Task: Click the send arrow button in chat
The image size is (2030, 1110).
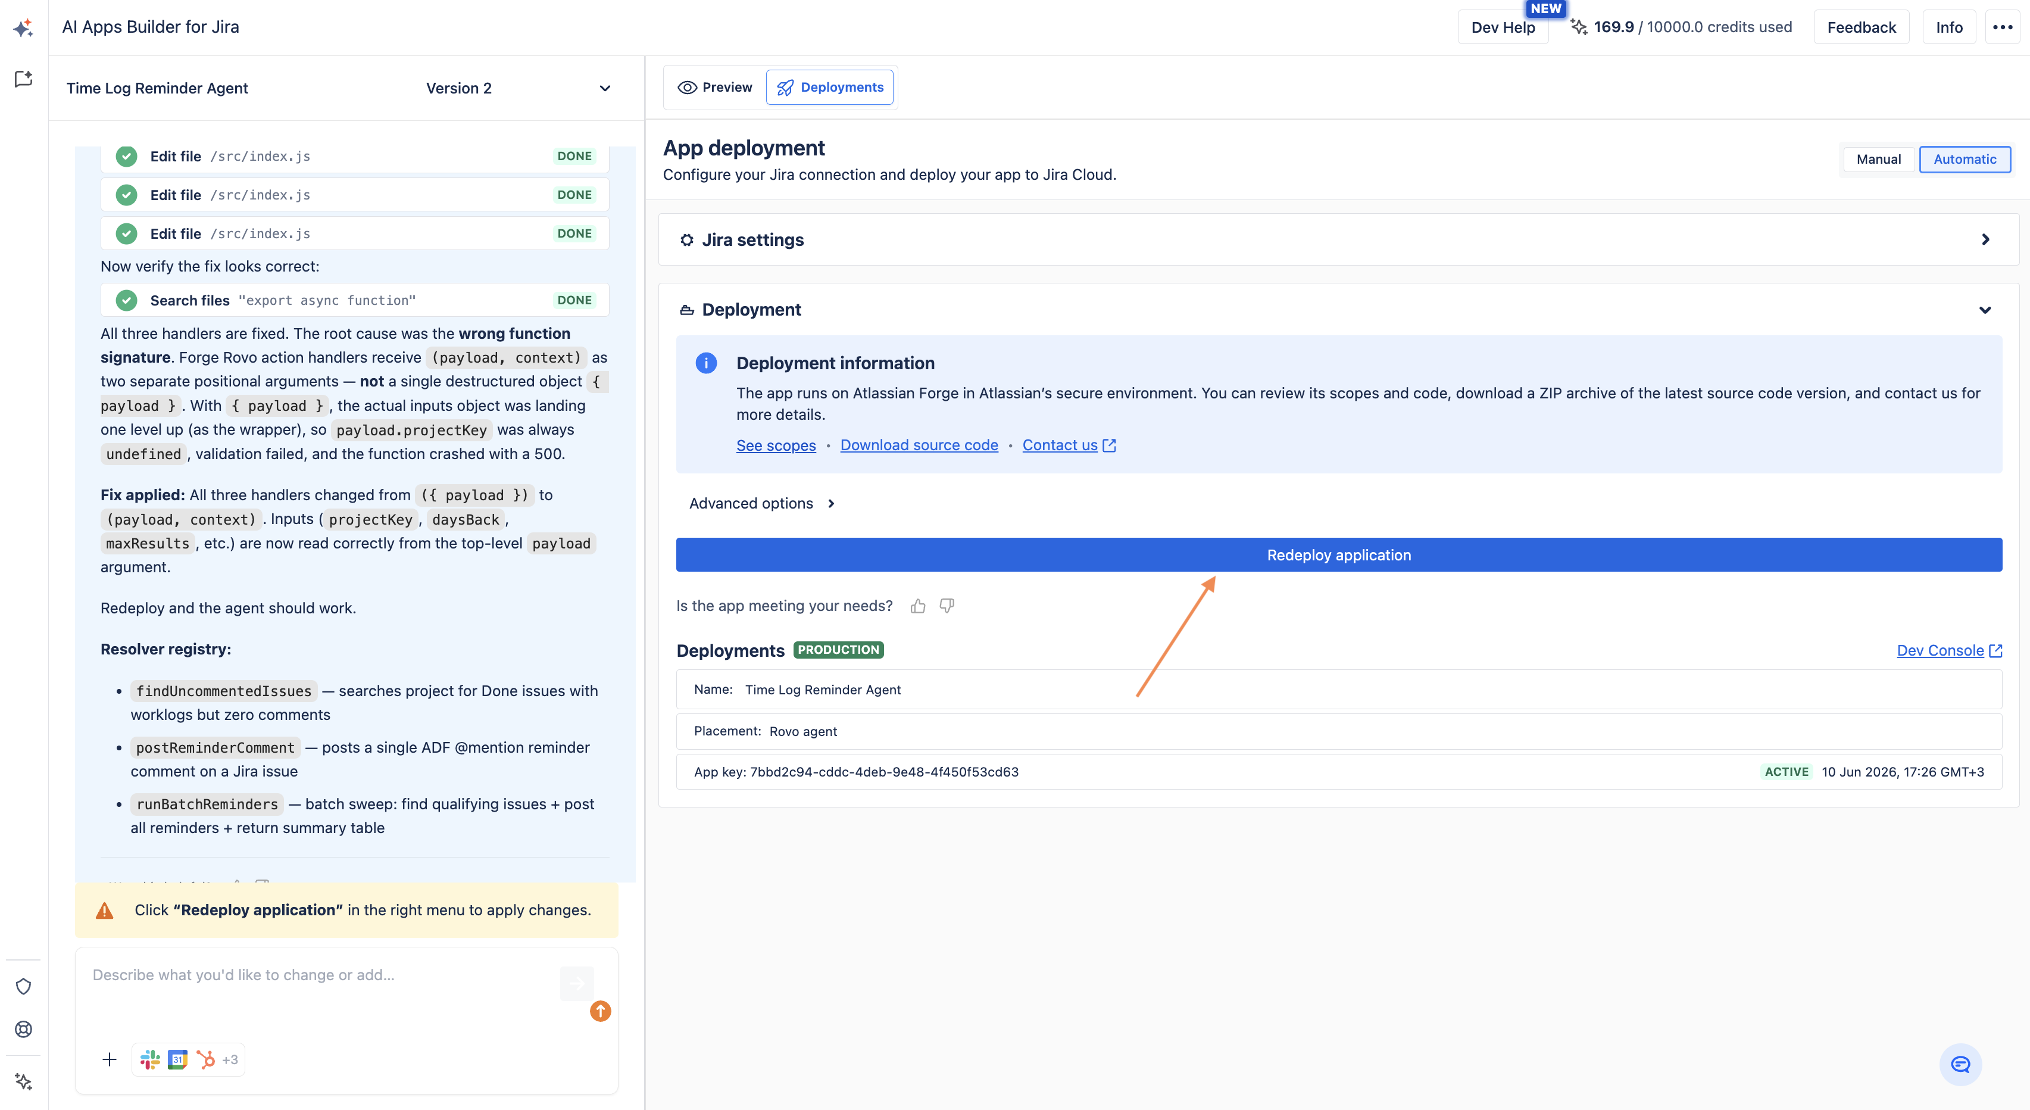Action: [x=577, y=983]
